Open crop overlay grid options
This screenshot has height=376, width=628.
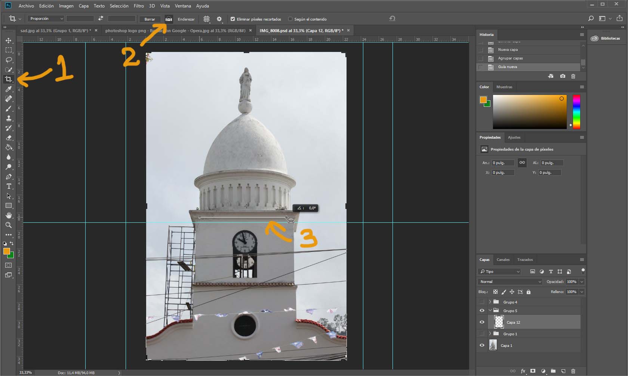(x=206, y=19)
